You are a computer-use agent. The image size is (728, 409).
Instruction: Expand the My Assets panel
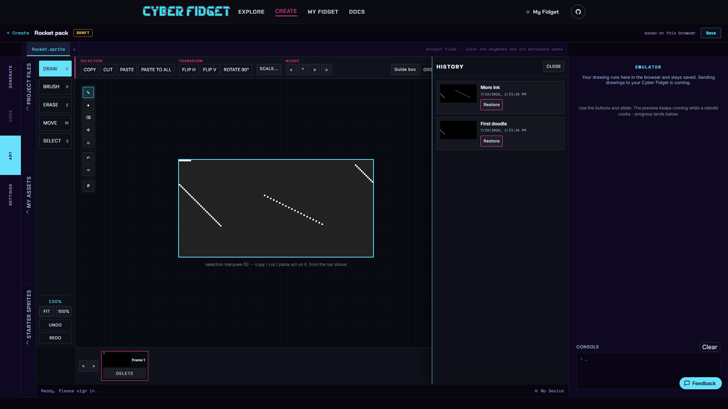pos(28,195)
